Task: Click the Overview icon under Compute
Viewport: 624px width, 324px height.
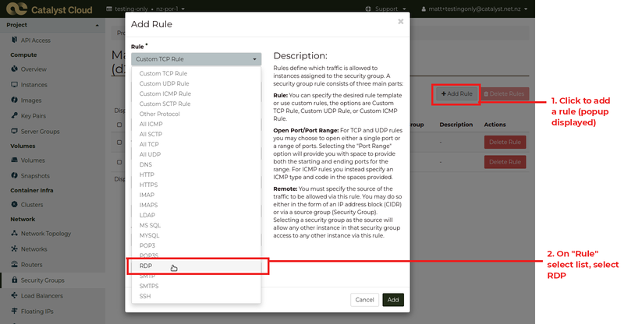Action: (14, 69)
